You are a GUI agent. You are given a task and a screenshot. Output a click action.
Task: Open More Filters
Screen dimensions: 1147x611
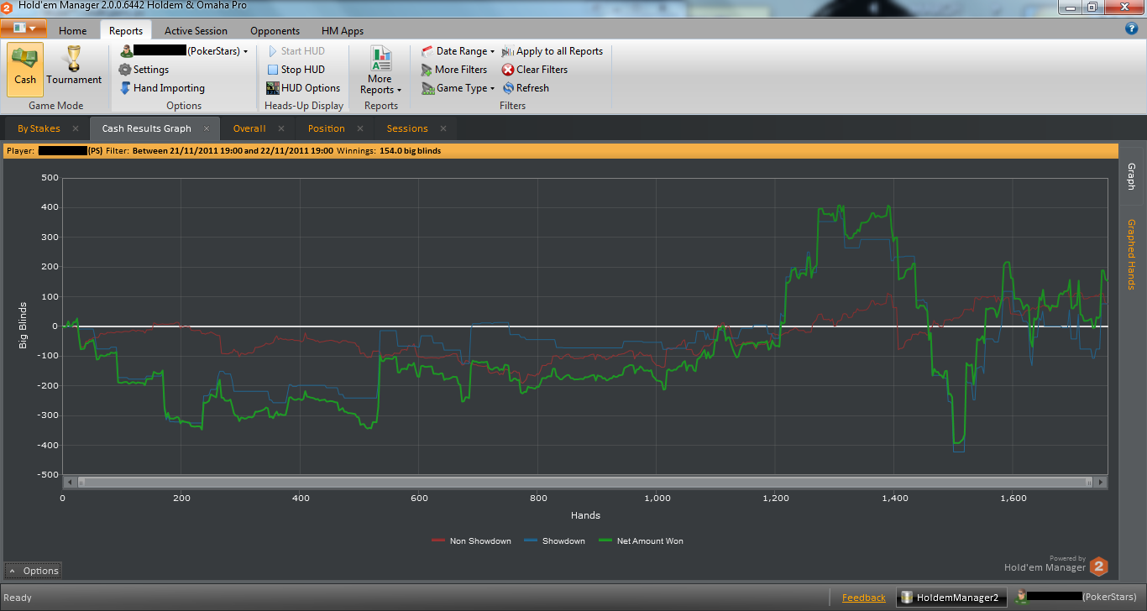[453, 70]
